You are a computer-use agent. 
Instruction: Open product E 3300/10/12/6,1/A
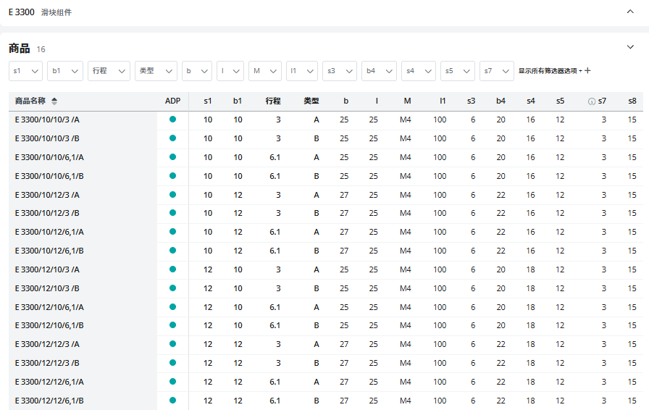pos(49,232)
